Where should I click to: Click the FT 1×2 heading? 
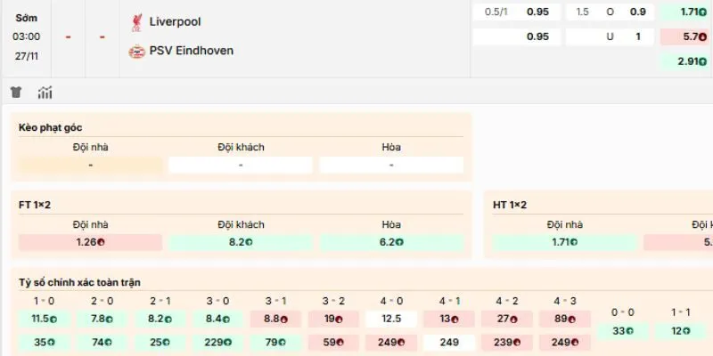coord(35,206)
